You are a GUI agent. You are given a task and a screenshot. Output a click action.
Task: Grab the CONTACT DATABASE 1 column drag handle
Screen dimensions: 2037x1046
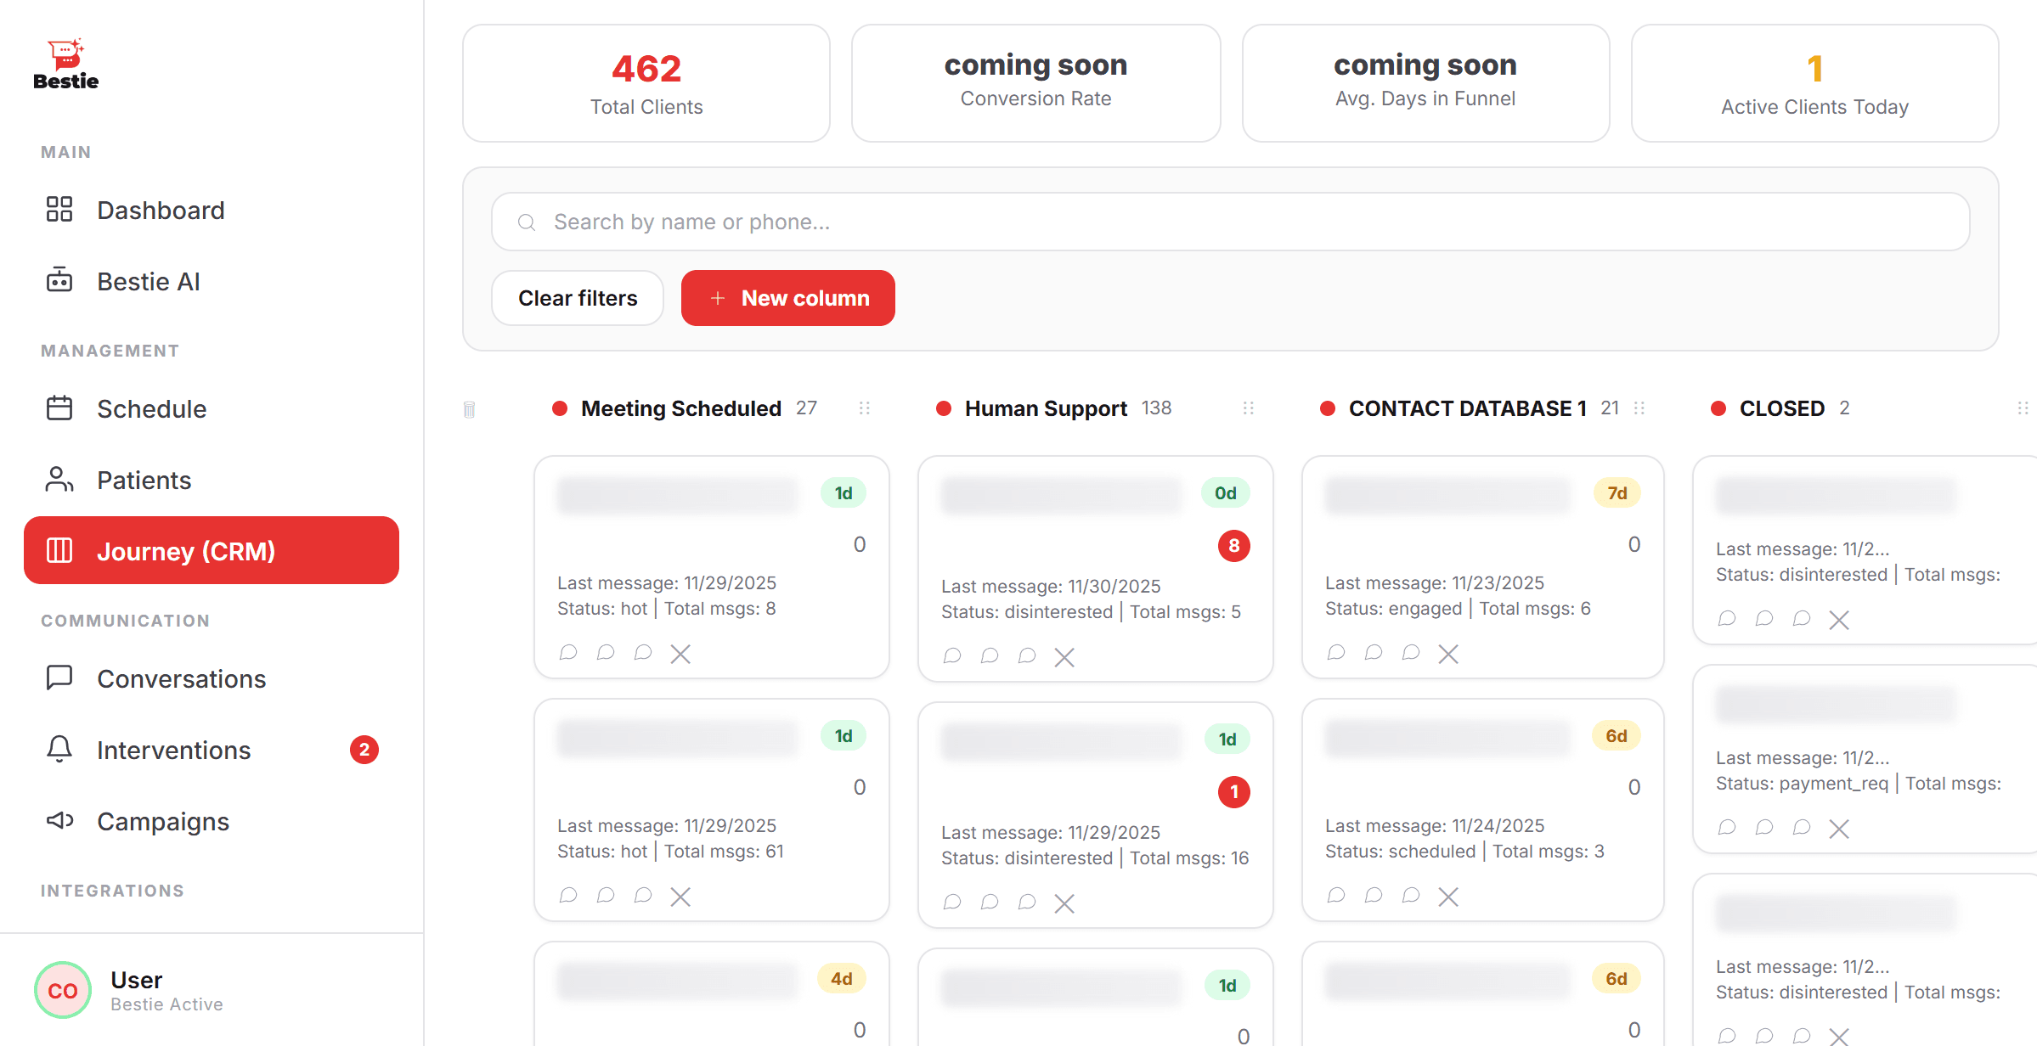click(1639, 408)
